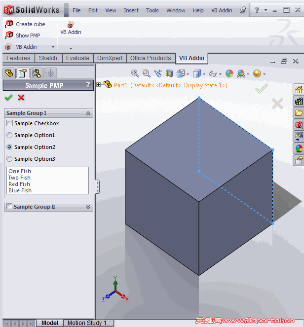Expand Sample Group II with chevron

[x=88, y=207]
